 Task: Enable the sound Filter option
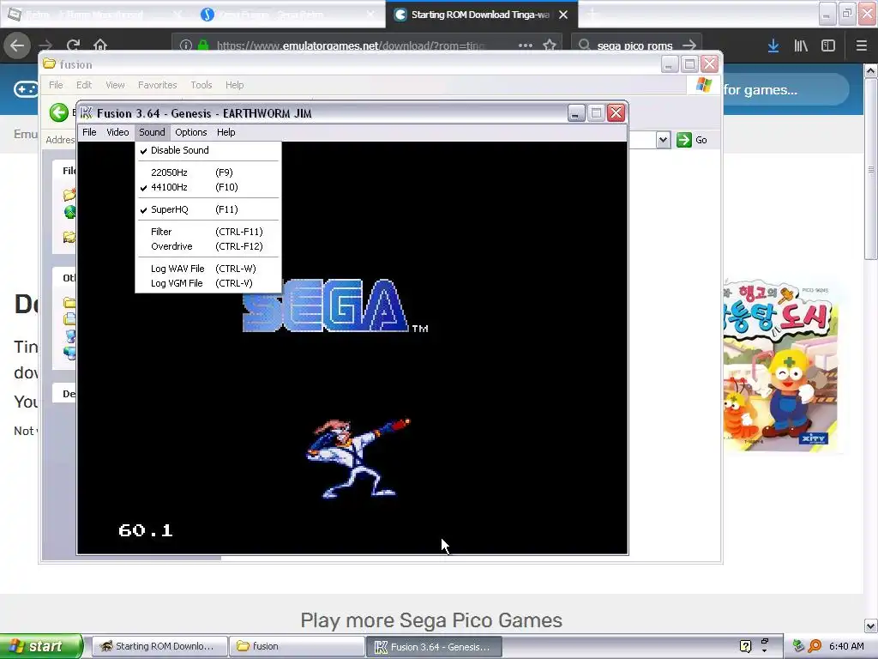(207, 232)
